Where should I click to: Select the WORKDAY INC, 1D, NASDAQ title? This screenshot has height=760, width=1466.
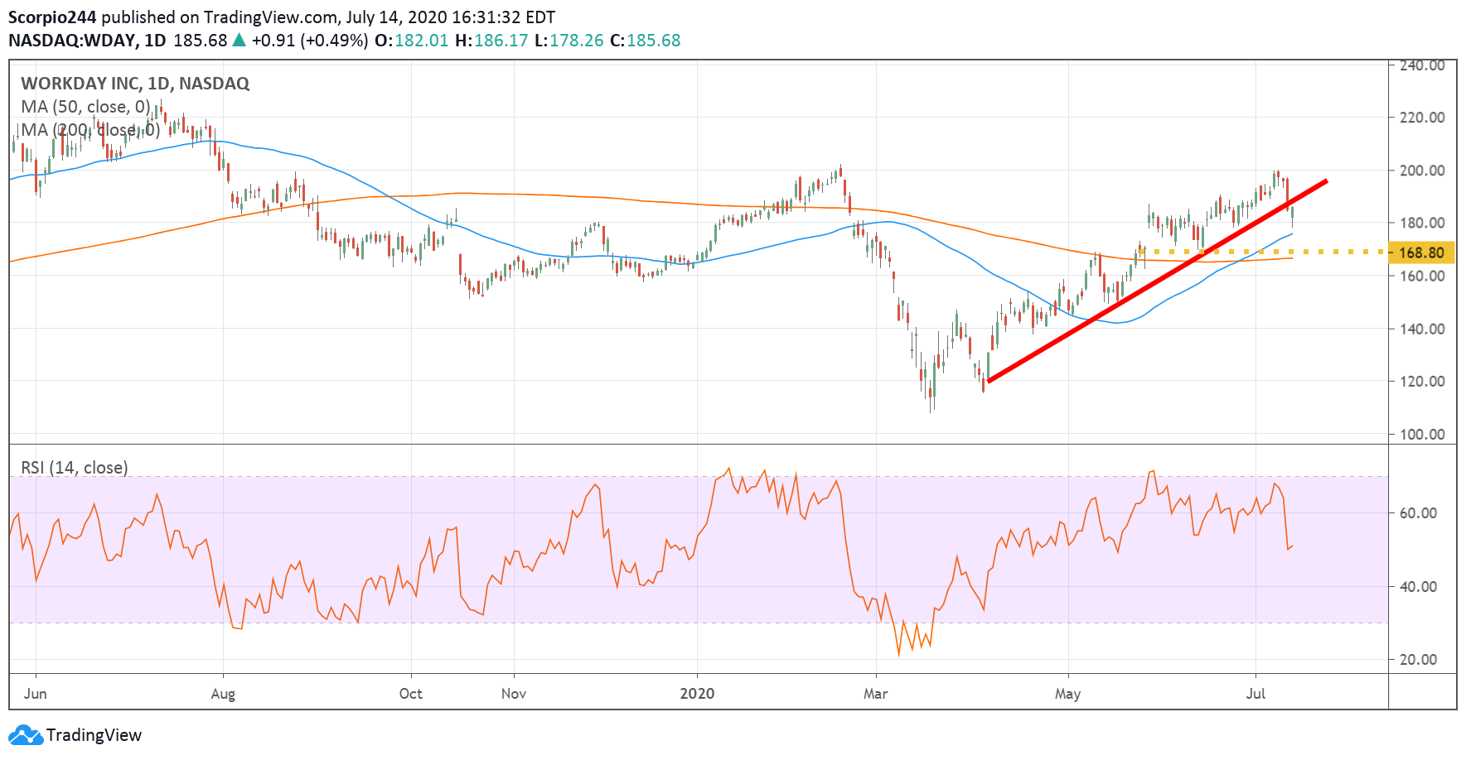(135, 83)
